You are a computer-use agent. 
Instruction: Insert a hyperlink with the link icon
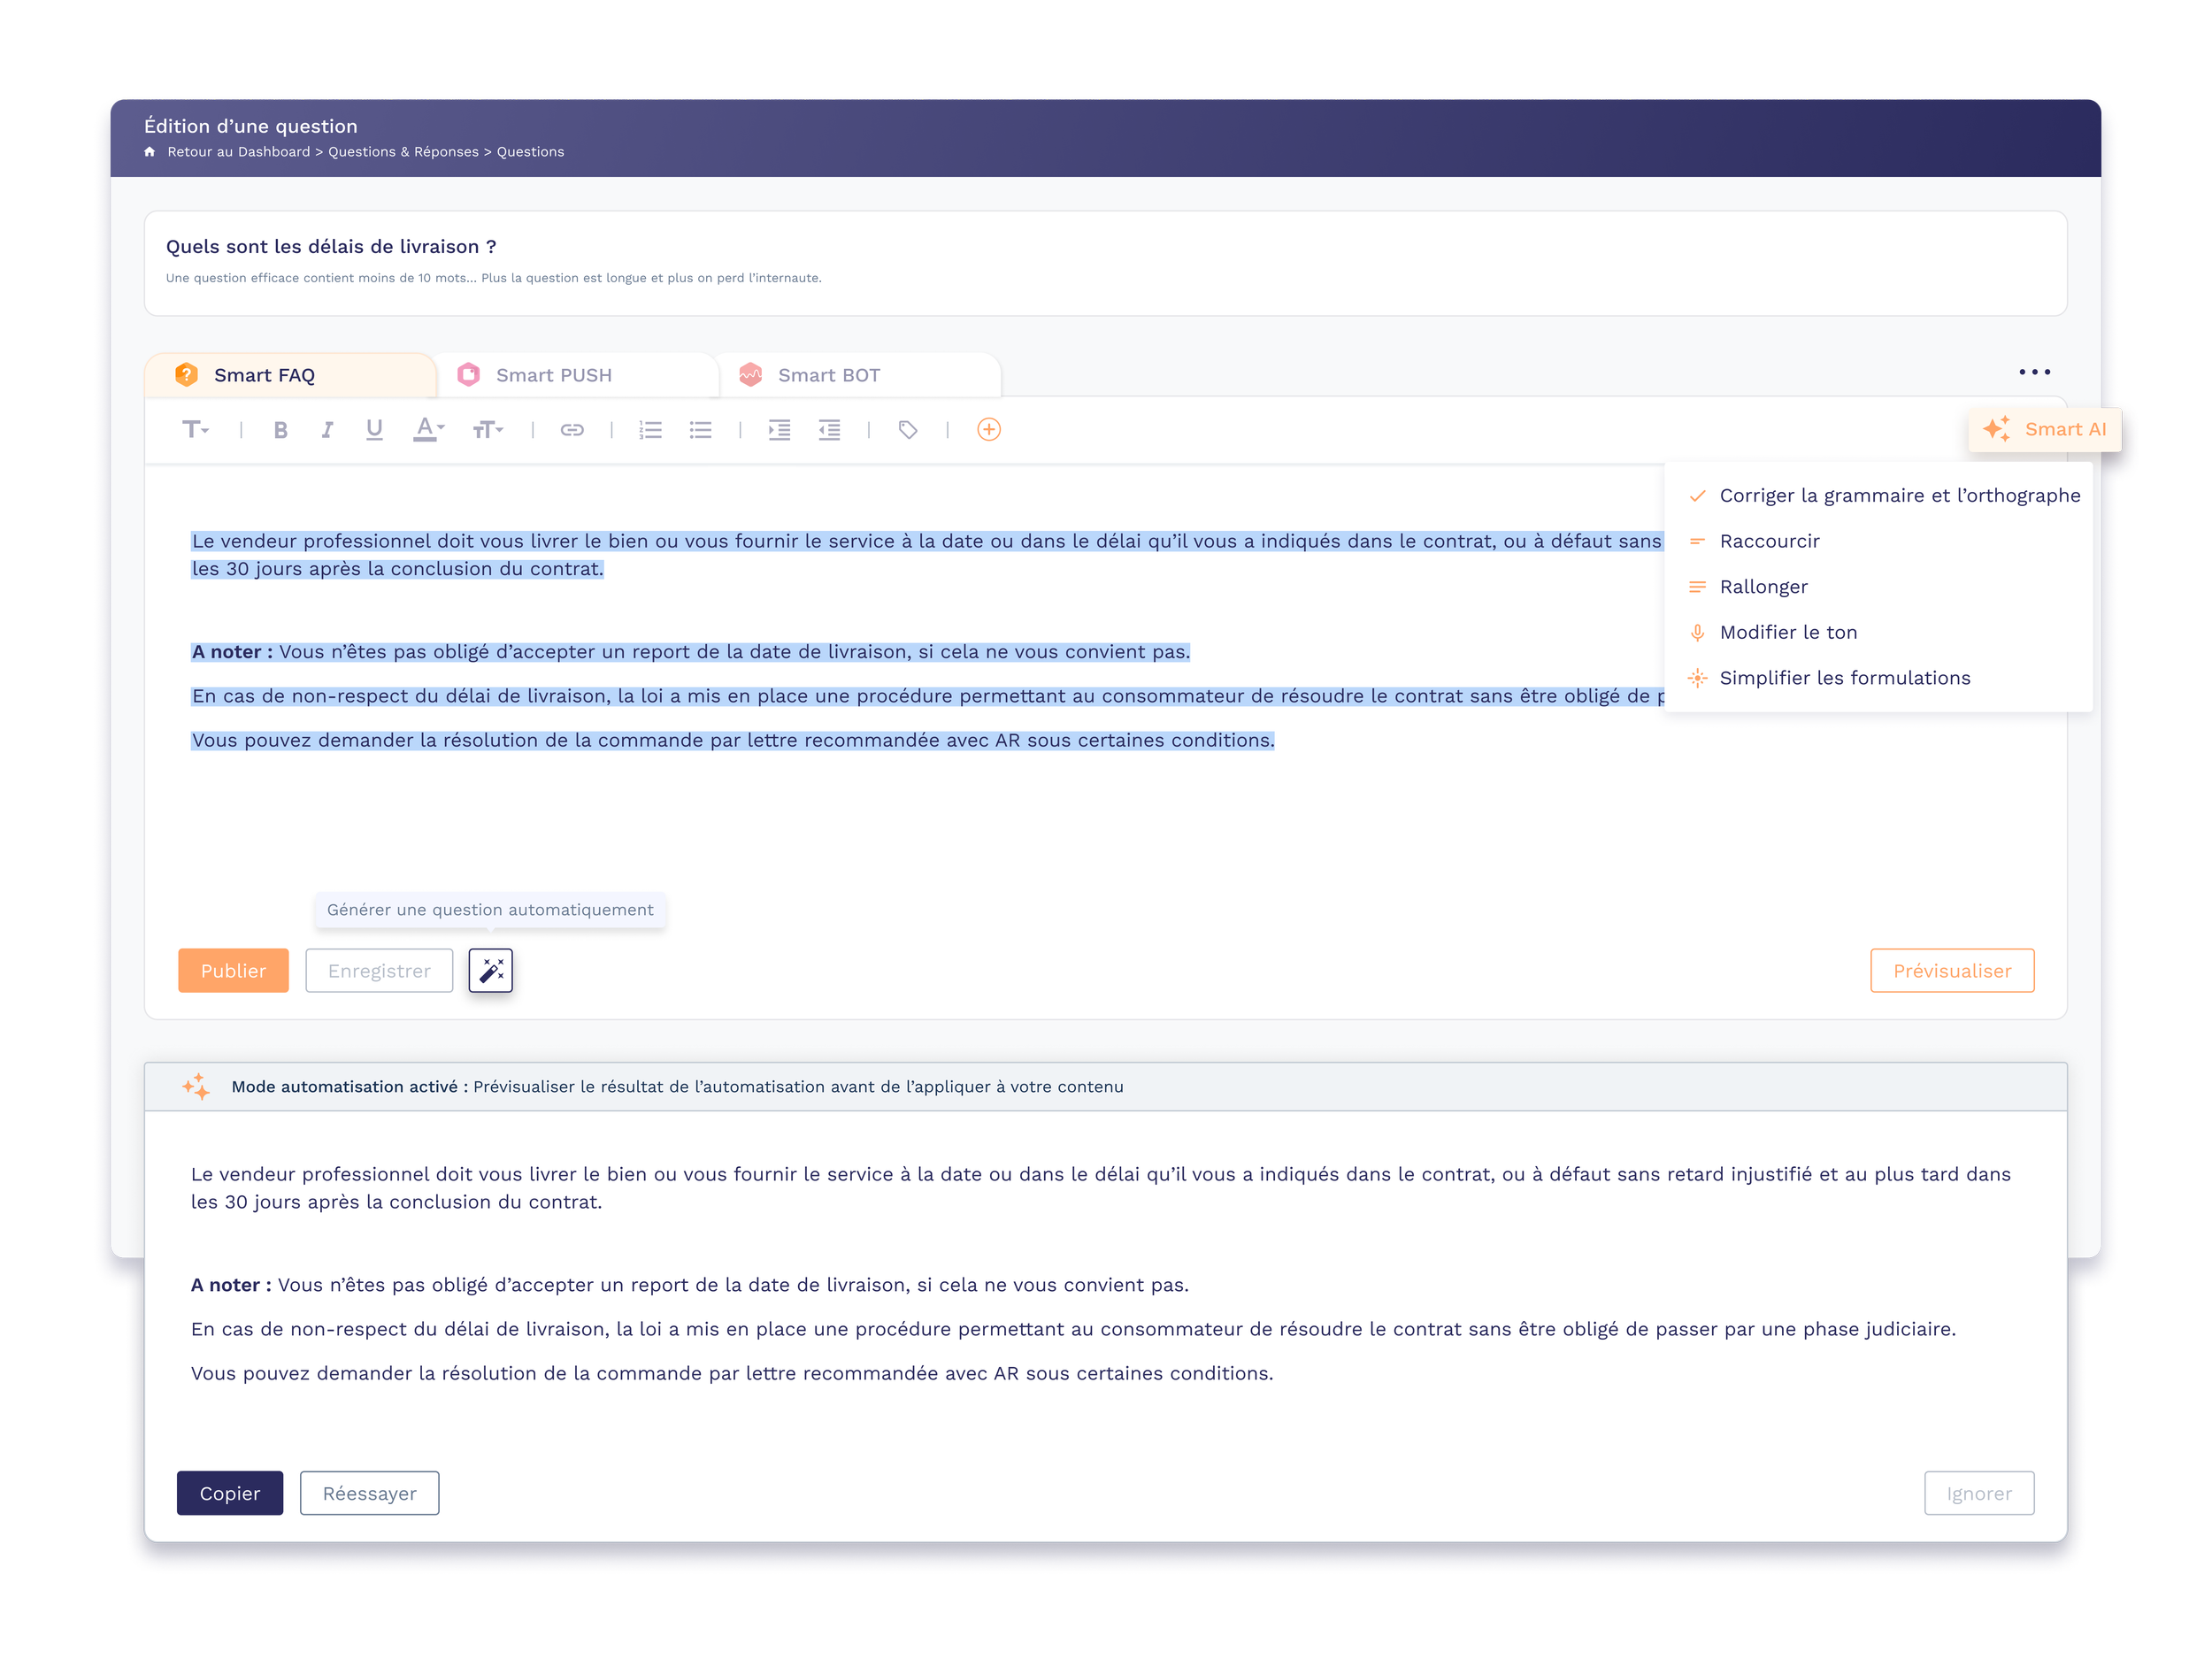pos(572,430)
